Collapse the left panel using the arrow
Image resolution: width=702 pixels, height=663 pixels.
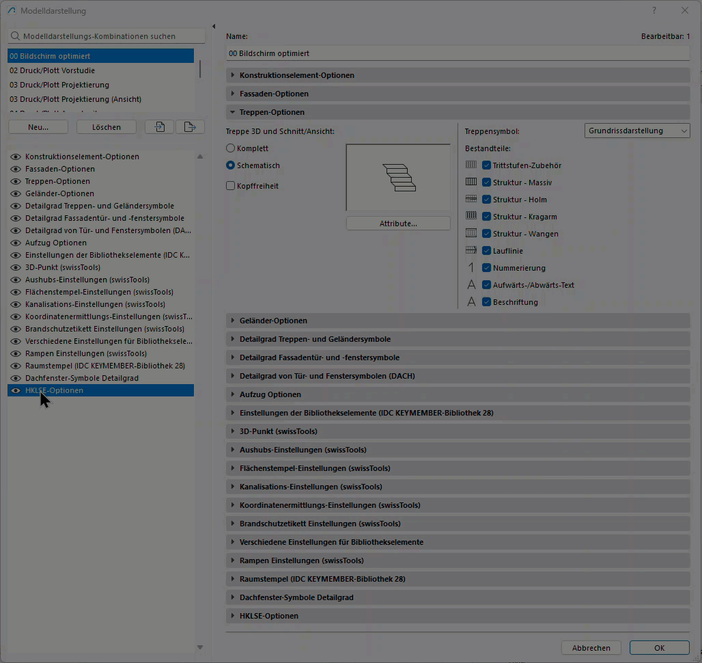214,27
